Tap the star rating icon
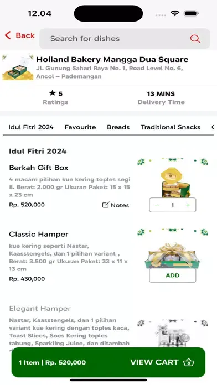This screenshot has width=217, height=385. [x=52, y=93]
